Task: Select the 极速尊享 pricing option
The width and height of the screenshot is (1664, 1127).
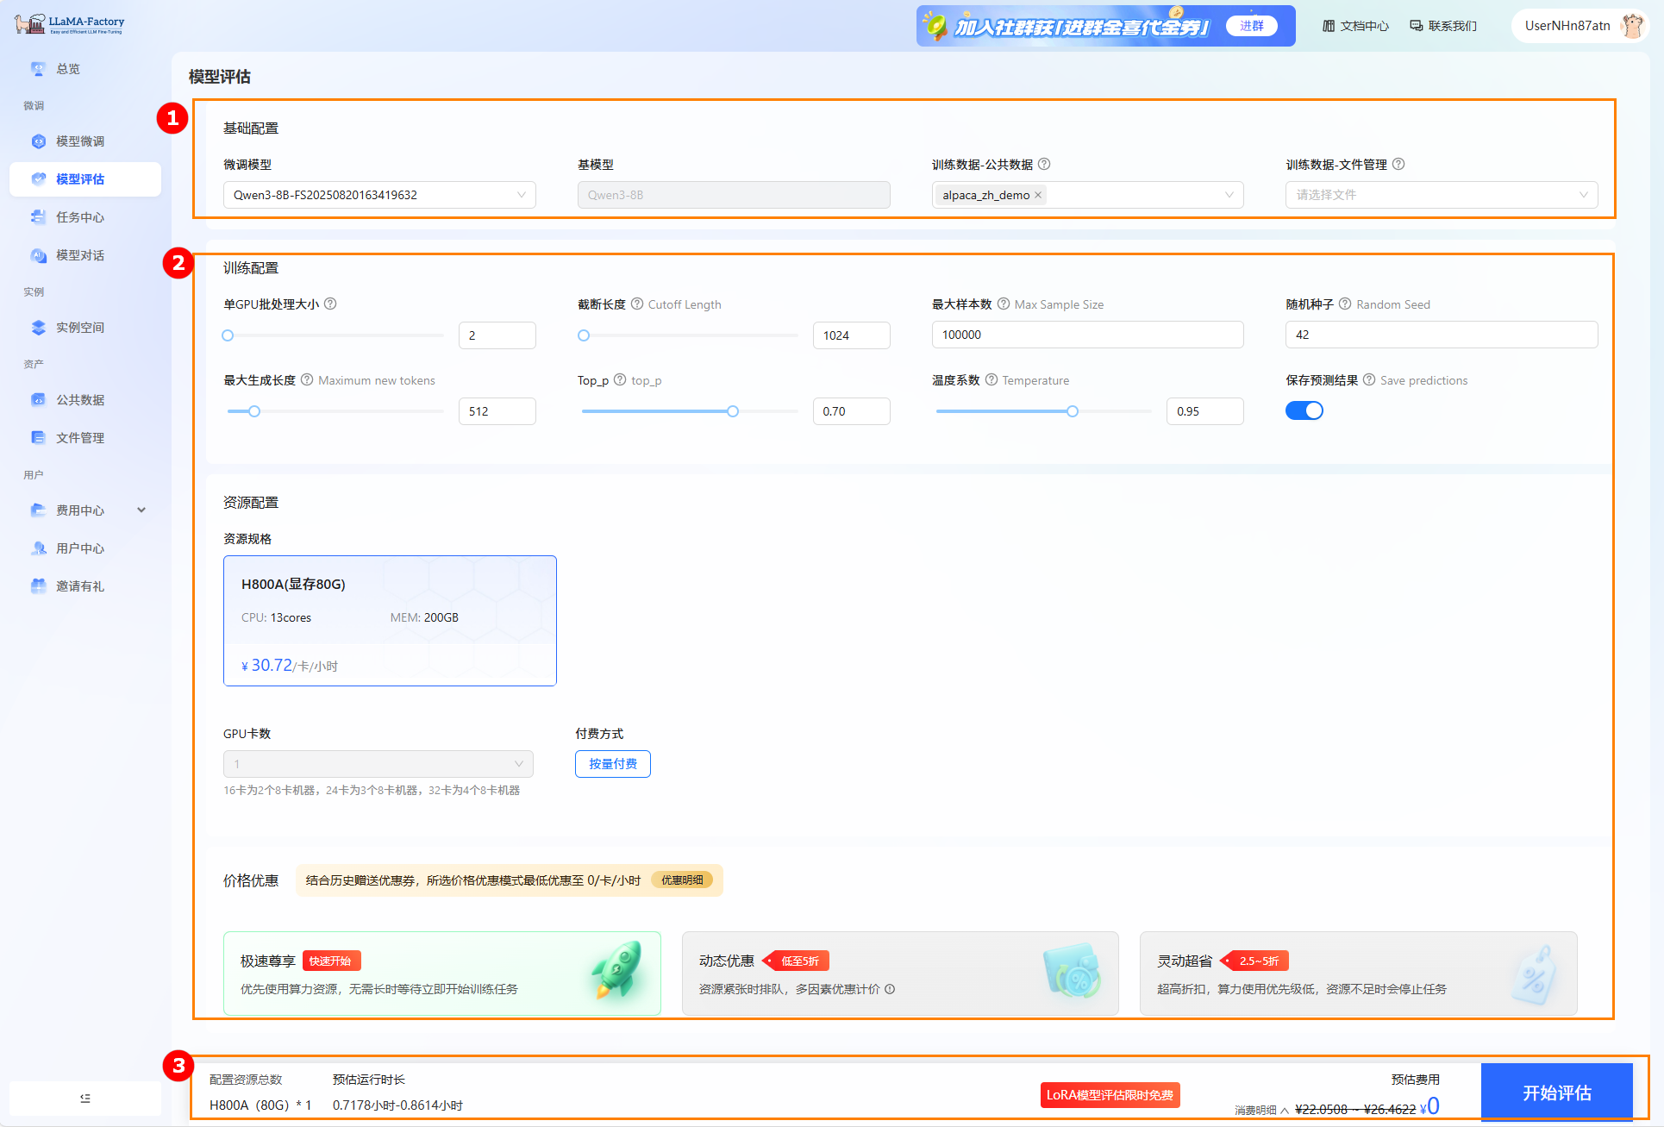Action: coord(441,974)
